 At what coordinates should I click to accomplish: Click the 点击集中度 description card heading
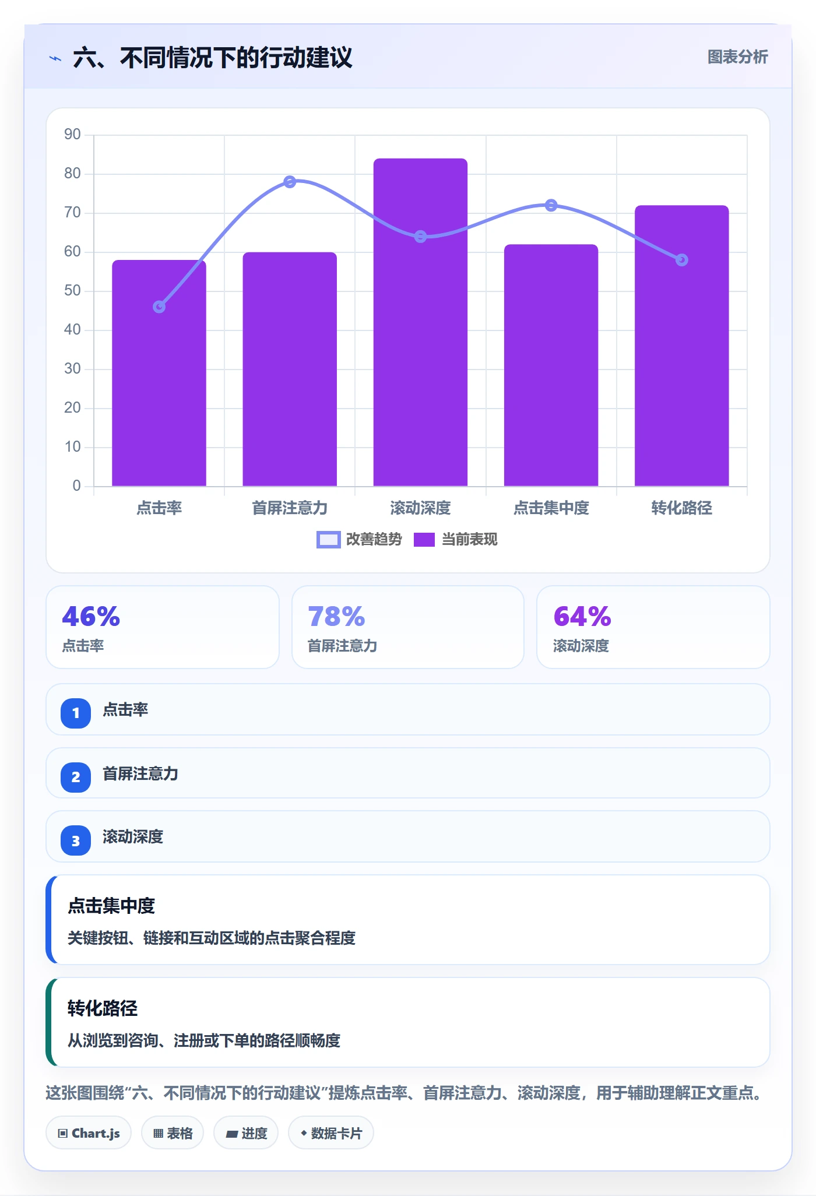(111, 906)
